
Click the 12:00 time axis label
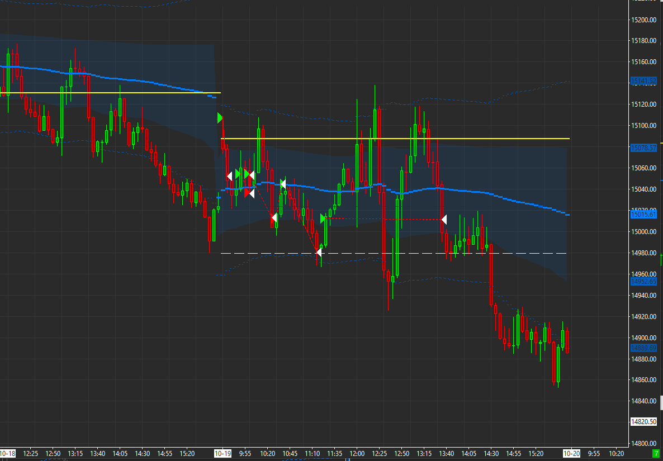click(x=357, y=453)
